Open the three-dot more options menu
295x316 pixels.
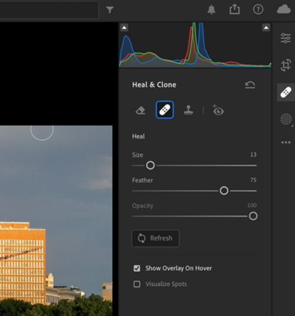click(286, 142)
